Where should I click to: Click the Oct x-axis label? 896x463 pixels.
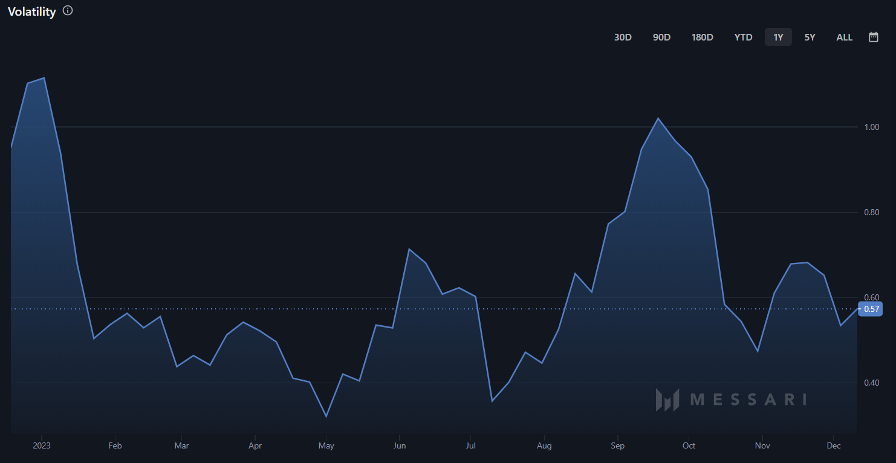click(689, 445)
